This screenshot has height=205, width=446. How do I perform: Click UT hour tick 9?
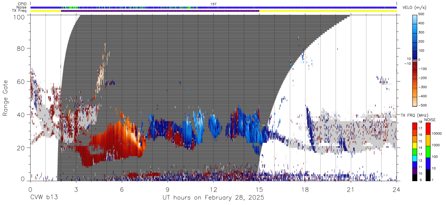168,189
